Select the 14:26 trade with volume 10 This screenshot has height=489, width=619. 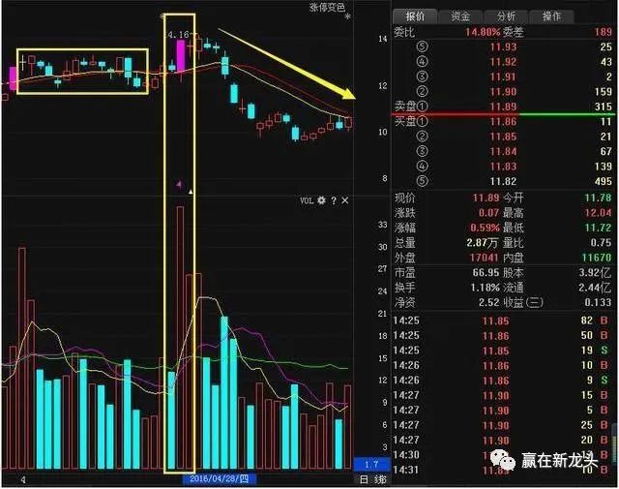pos(501,366)
